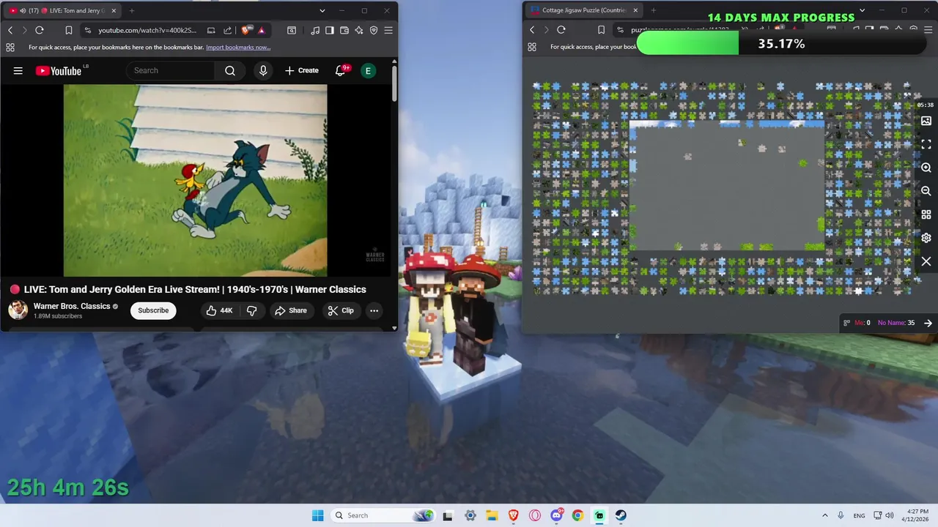Open more actions for the video
The height and width of the screenshot is (527, 938).
click(x=374, y=310)
